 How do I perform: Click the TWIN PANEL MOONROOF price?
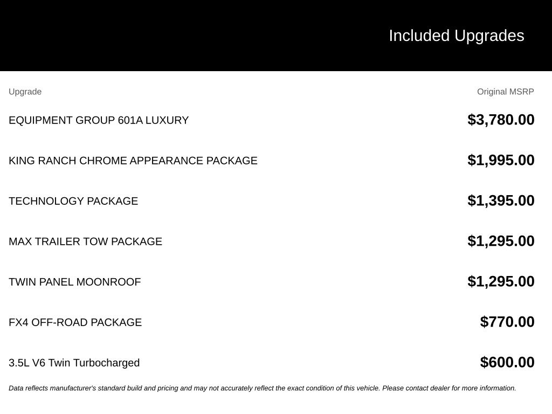(x=501, y=281)
